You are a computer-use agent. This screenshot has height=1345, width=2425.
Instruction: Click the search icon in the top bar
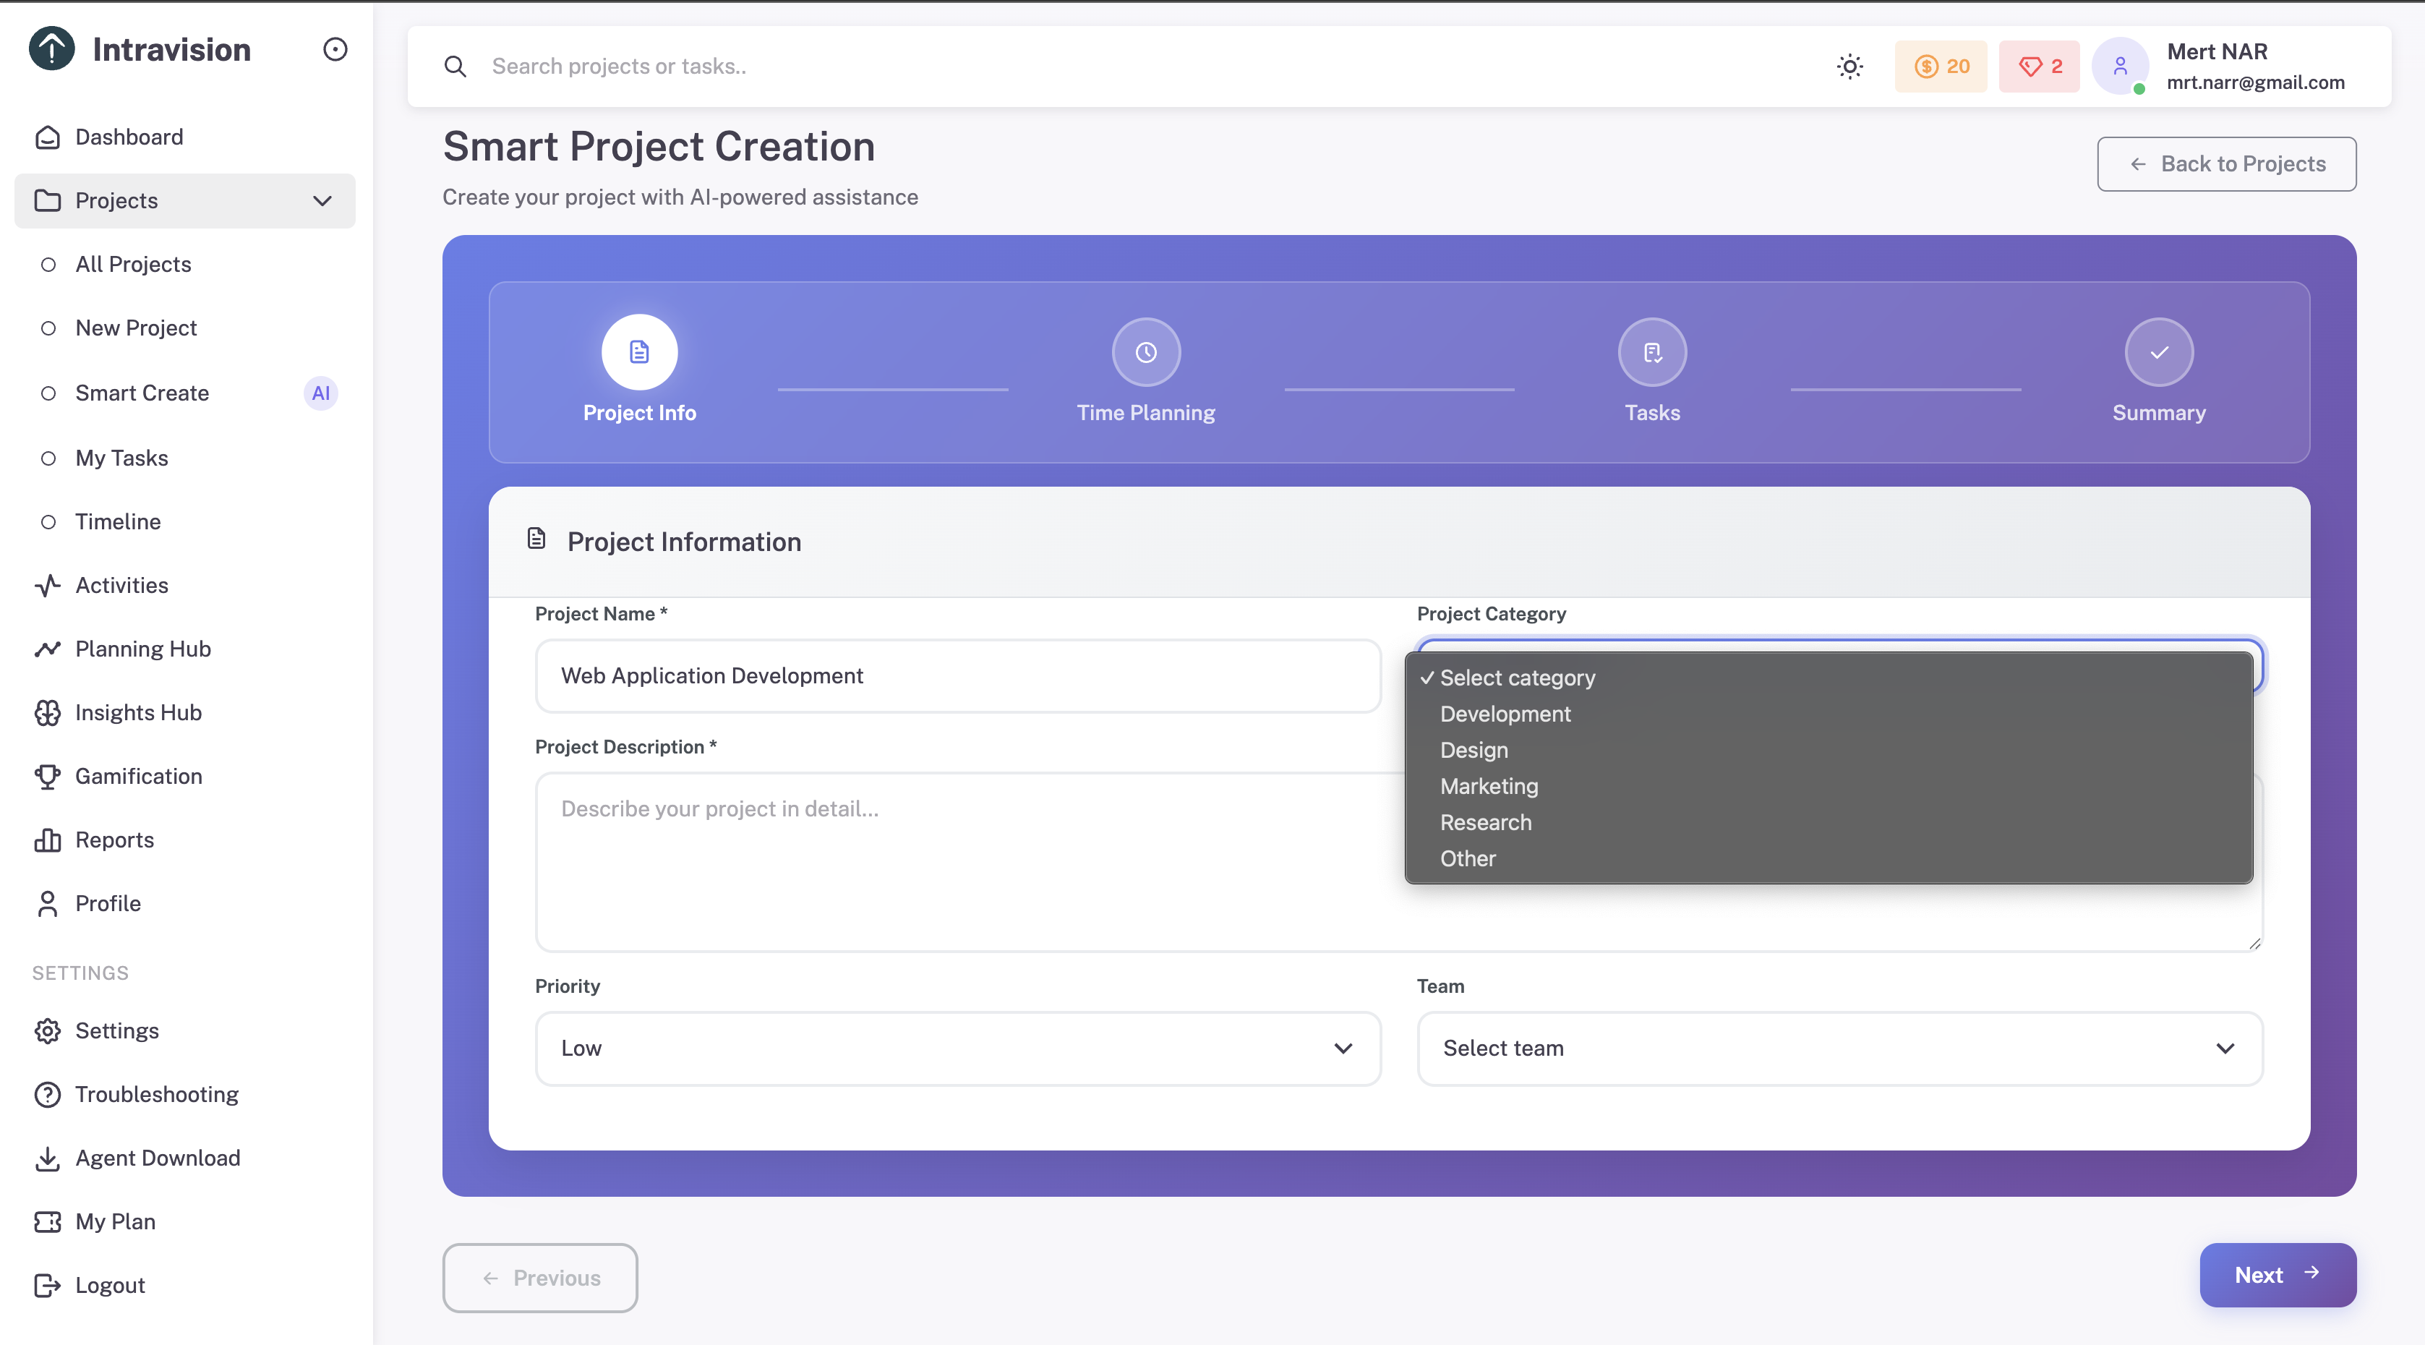(456, 66)
